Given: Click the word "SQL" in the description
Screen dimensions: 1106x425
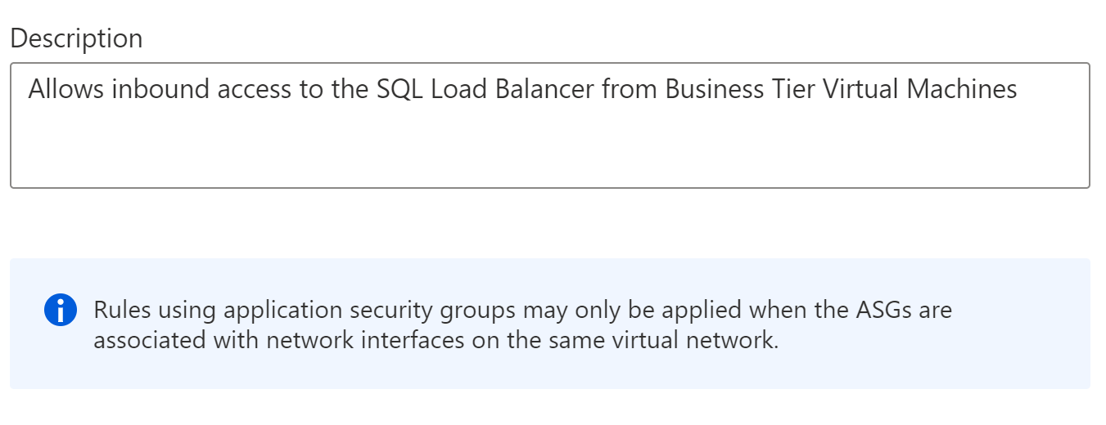Looking at the screenshot, I should coord(399,89).
